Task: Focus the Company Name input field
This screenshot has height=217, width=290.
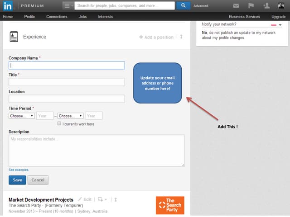Action: click(67, 65)
